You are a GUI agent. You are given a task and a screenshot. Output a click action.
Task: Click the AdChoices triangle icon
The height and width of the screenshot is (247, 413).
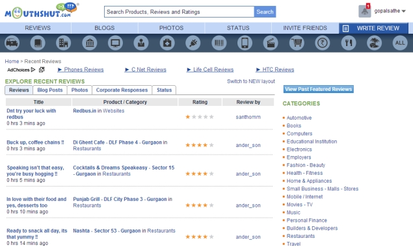[x=33, y=70]
